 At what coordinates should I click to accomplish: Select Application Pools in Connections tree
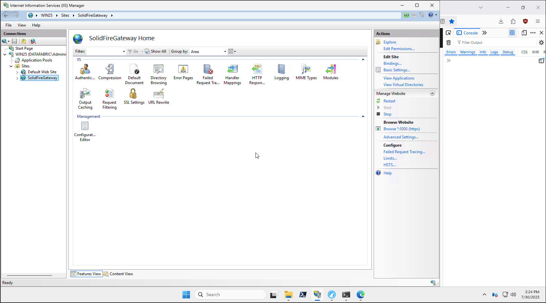(x=37, y=60)
